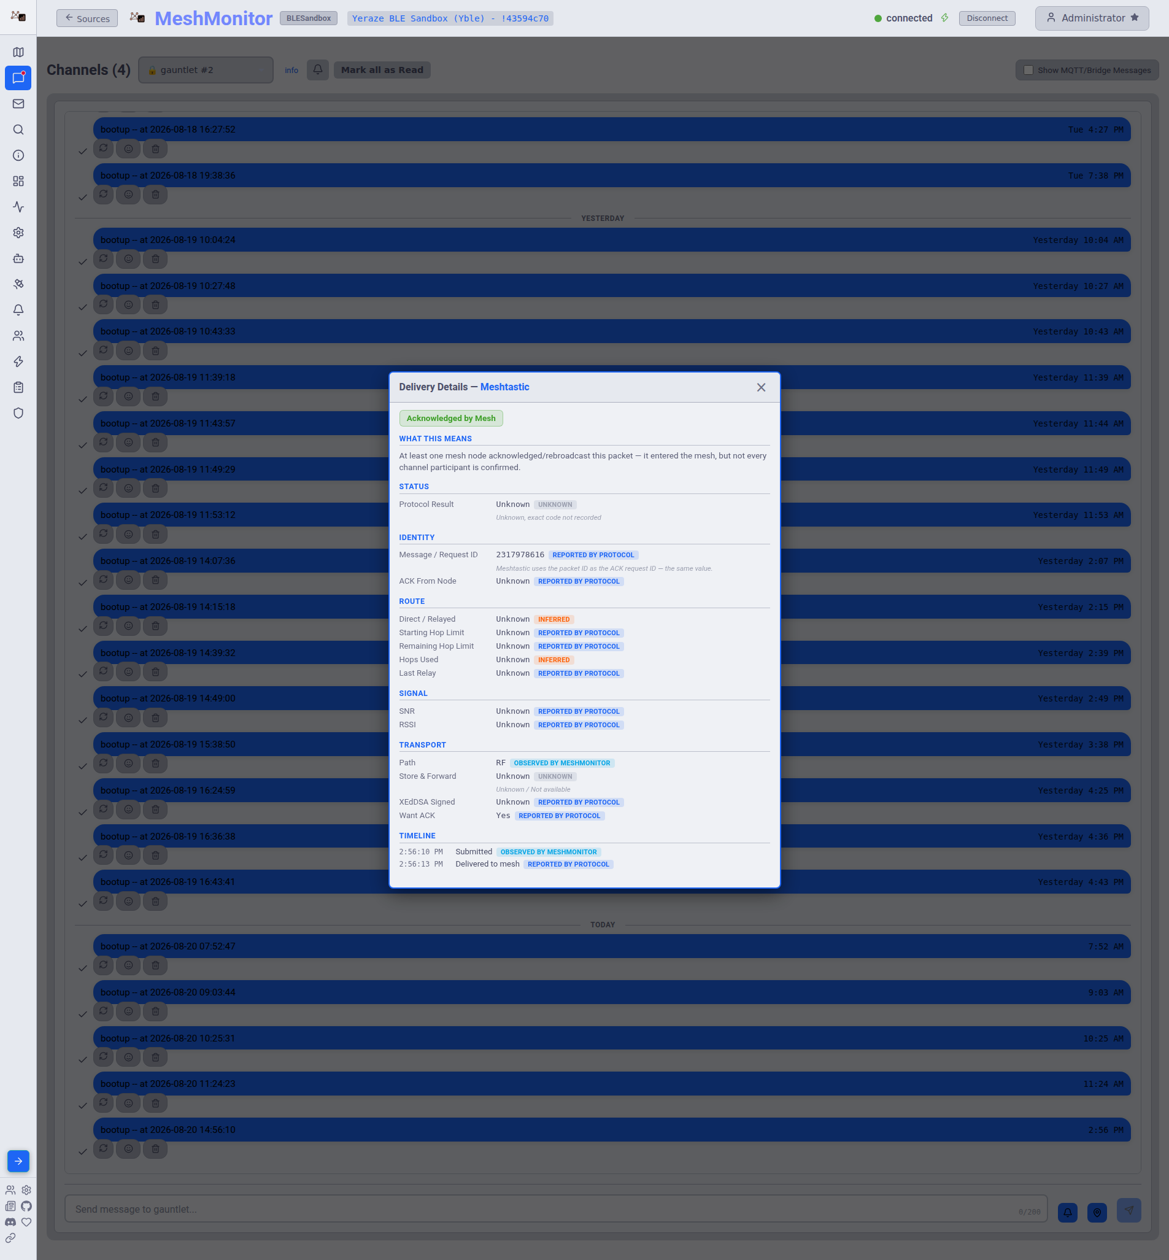Open the news document icon in footer
This screenshot has height=1260, width=1169.
point(11,1206)
